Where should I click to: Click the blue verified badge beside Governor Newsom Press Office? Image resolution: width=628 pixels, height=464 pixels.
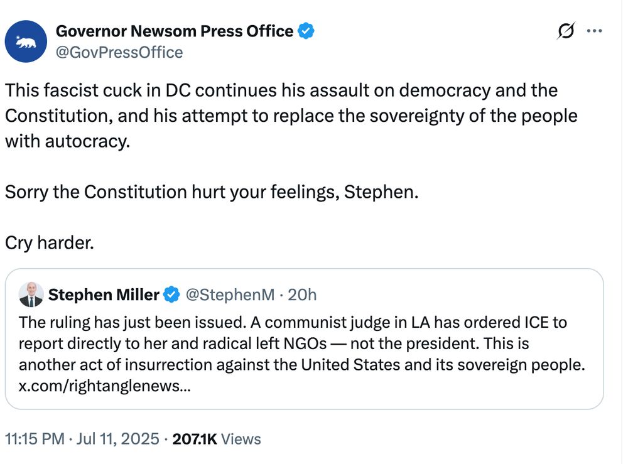coord(306,31)
